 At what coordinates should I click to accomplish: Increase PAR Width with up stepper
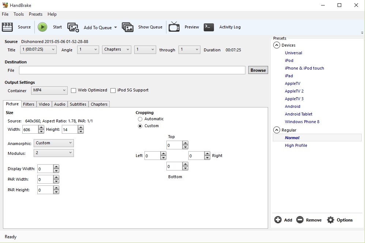(56, 177)
